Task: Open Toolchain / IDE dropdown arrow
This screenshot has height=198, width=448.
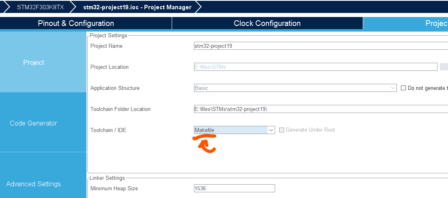Action: (271, 130)
